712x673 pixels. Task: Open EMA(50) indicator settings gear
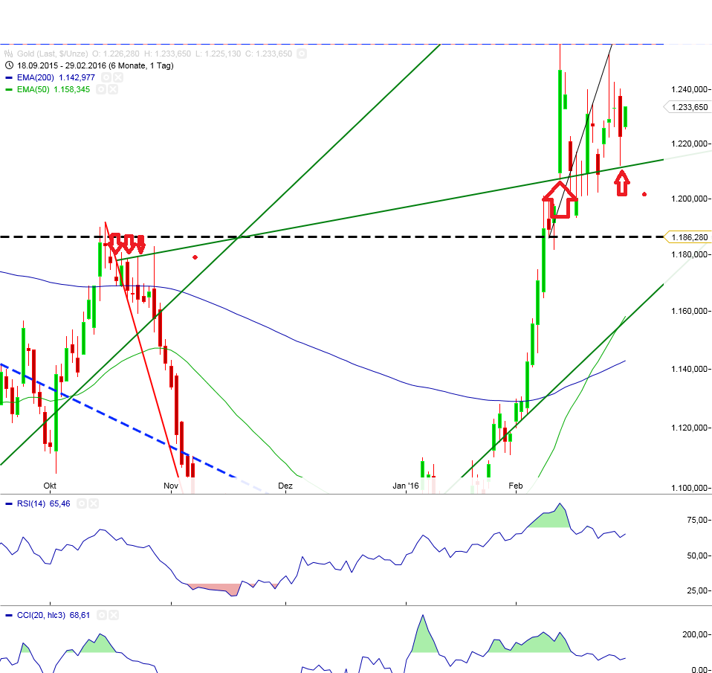100,89
